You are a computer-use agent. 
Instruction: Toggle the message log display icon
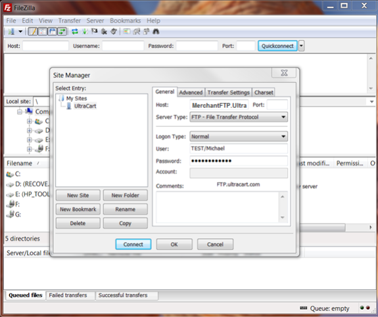click(33, 32)
